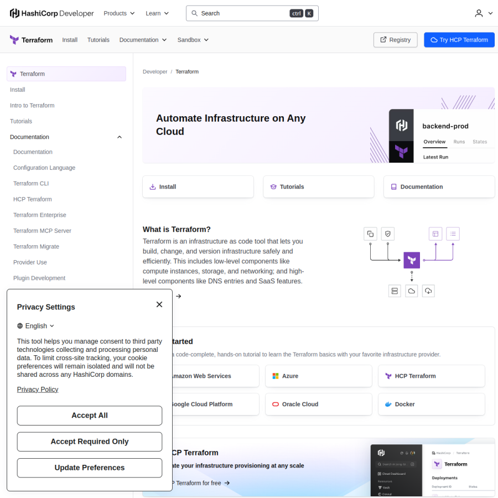Click the cloud icon on Try HCP Terraform
This screenshot has width=498, height=498.
(x=434, y=40)
